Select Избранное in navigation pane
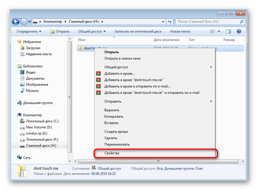This screenshot has height=190, width=257. click(x=32, y=42)
